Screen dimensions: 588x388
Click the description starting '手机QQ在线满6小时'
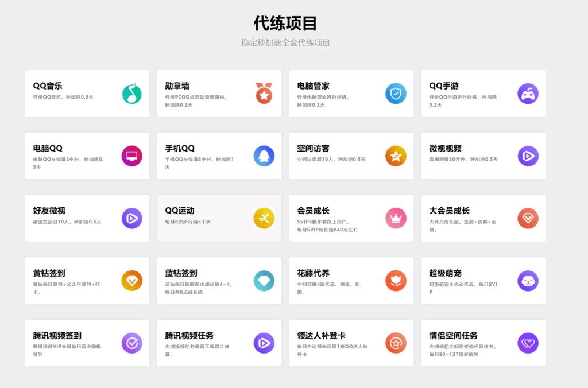199,163
